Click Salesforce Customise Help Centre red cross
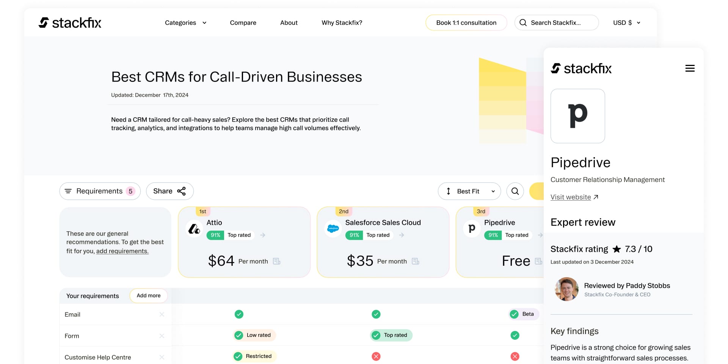The height and width of the screenshot is (364, 728). [376, 356]
